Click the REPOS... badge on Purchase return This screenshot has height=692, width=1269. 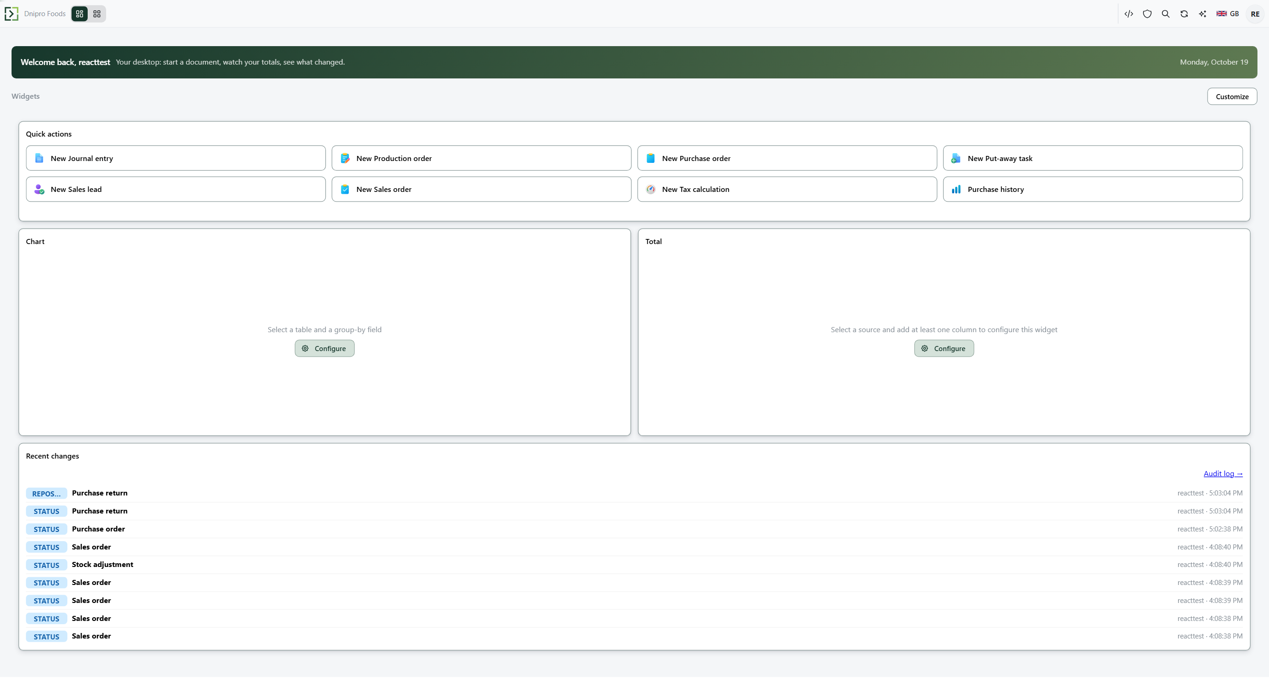[x=46, y=494]
